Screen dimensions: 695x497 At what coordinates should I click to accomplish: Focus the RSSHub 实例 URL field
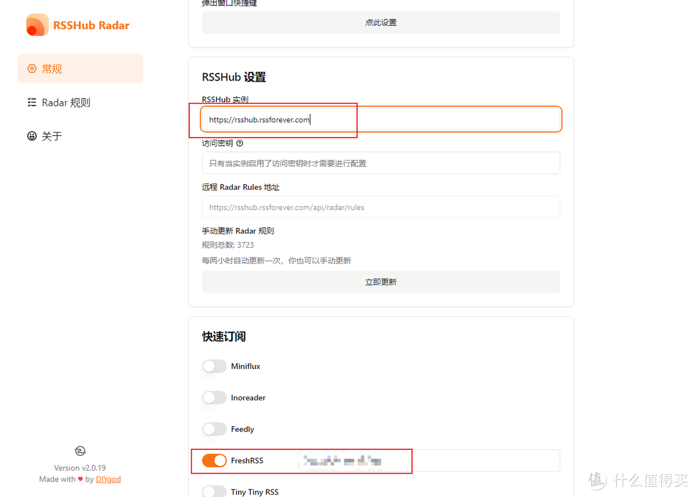(381, 119)
